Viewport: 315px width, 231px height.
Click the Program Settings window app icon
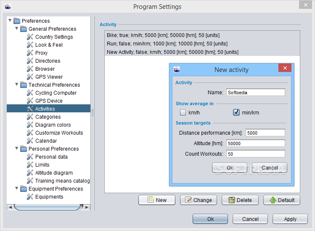8,7
